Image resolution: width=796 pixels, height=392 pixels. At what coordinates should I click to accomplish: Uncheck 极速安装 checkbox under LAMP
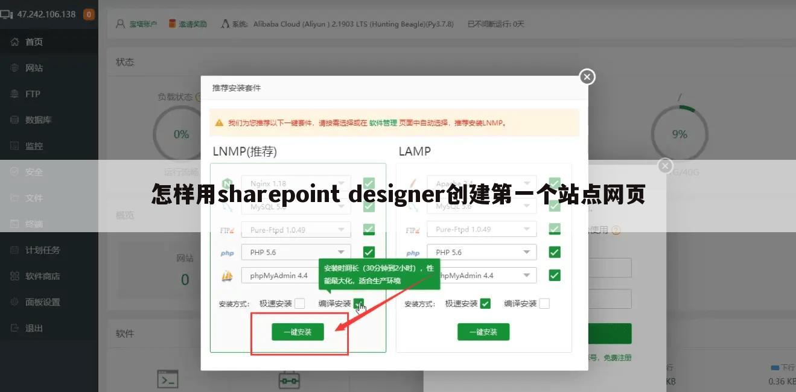point(485,303)
